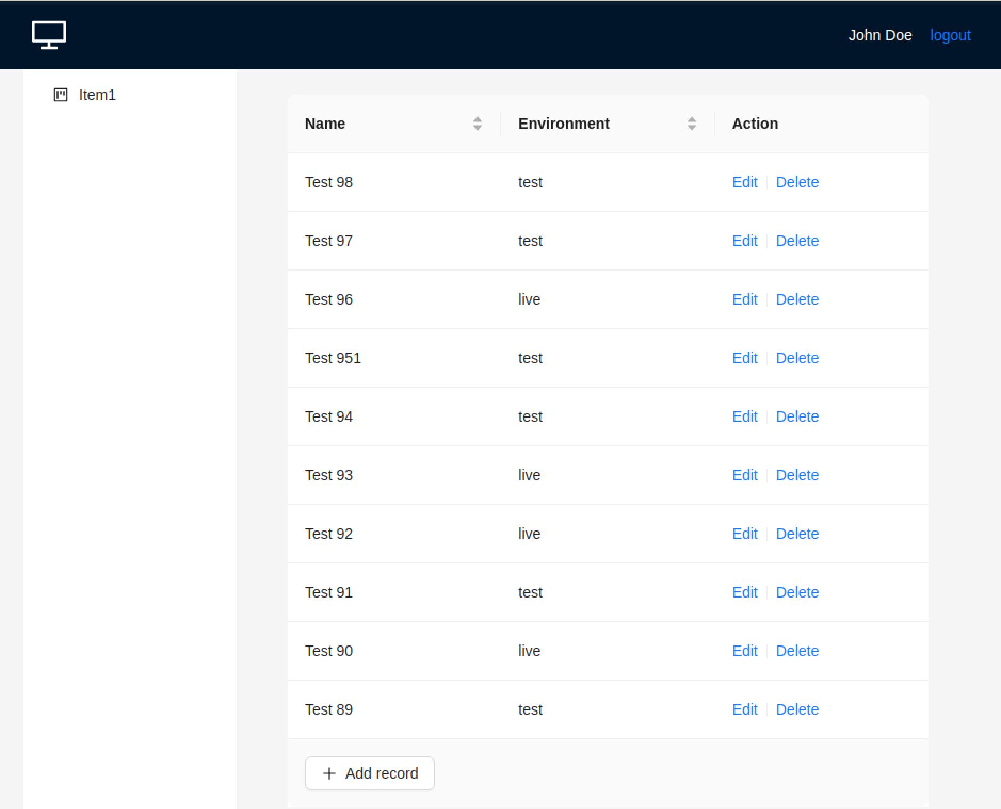Screen dimensions: 1001x809
Task: Click the logout link
Action: (x=950, y=35)
